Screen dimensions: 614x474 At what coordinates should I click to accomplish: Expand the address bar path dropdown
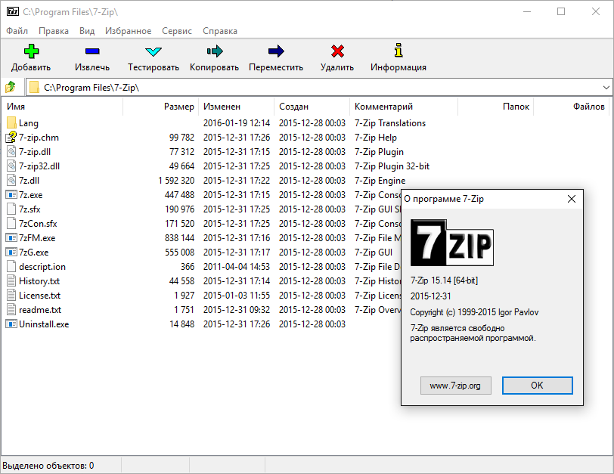(x=606, y=87)
